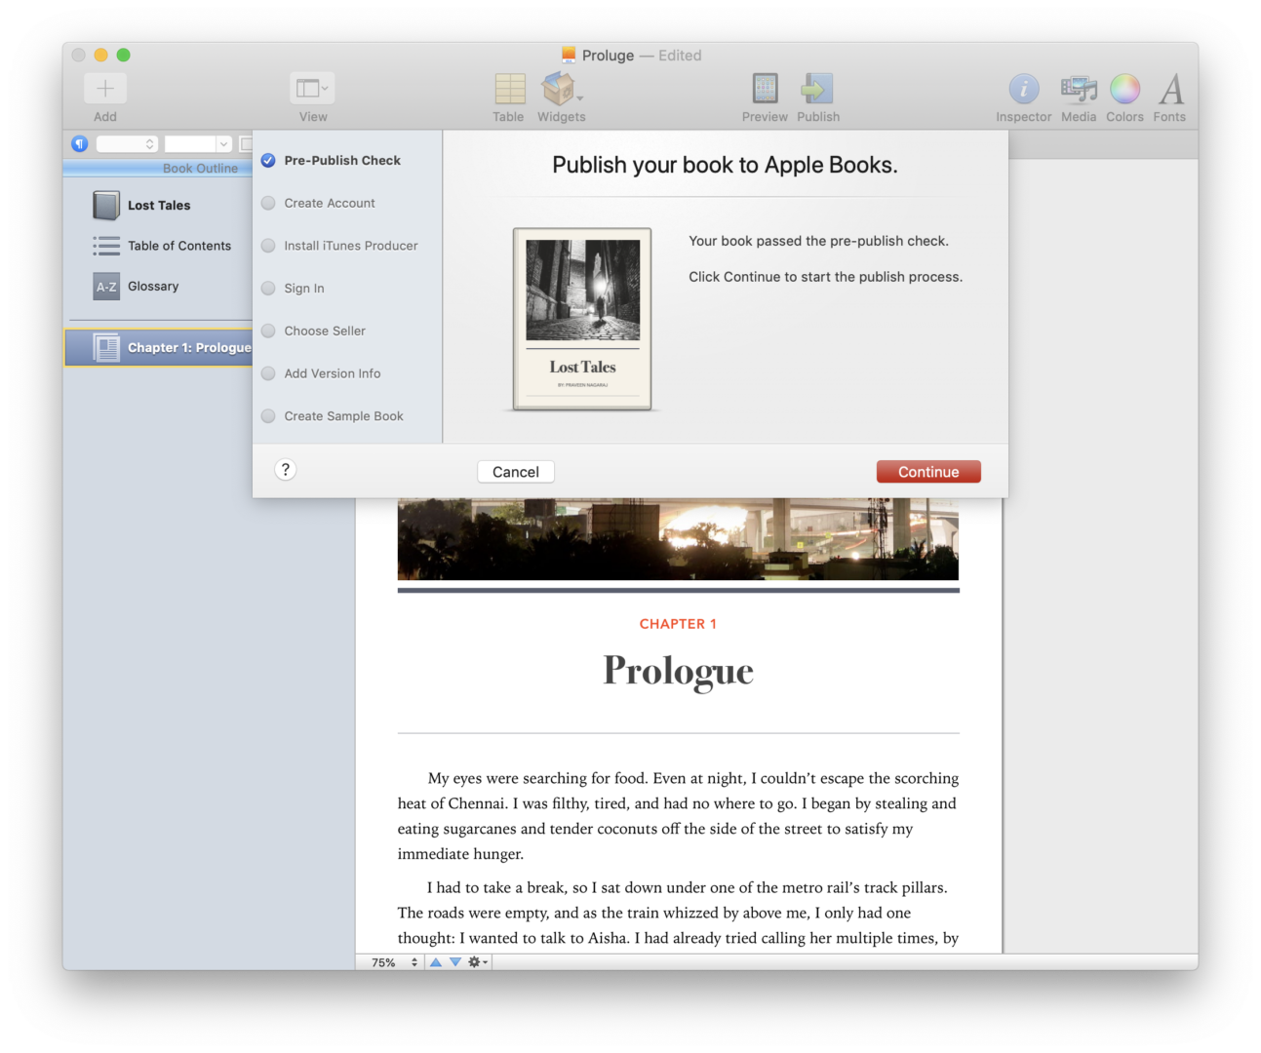
Task: Select the Add Version Info step indicator
Action: 268,373
